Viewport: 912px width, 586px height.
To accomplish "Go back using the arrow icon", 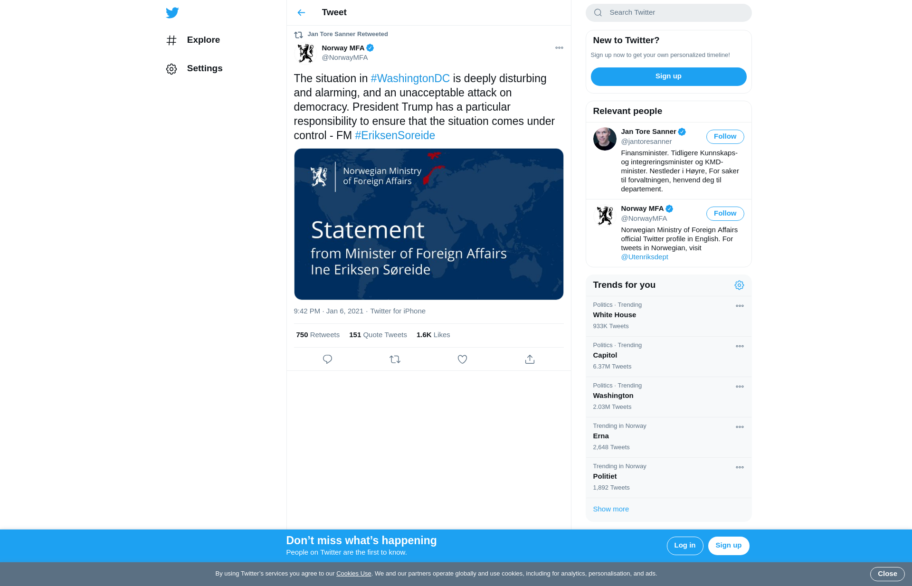I will click(x=301, y=12).
